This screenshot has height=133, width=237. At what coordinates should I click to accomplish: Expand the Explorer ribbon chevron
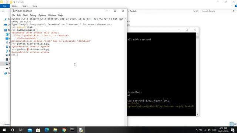232,6
